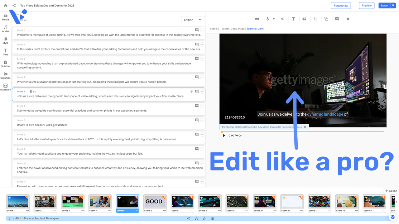Viewport: 399px width, 224px height.
Task: Open the more options menu on Scene 5 row
Action: (202, 91)
